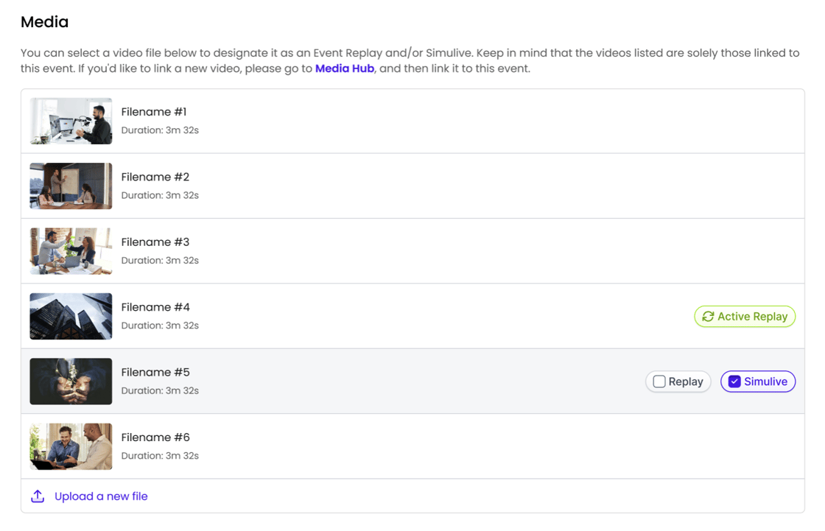Screen dimensions: 825x531
Task: Select the Filename #6 video thumbnail
Action: click(x=71, y=446)
